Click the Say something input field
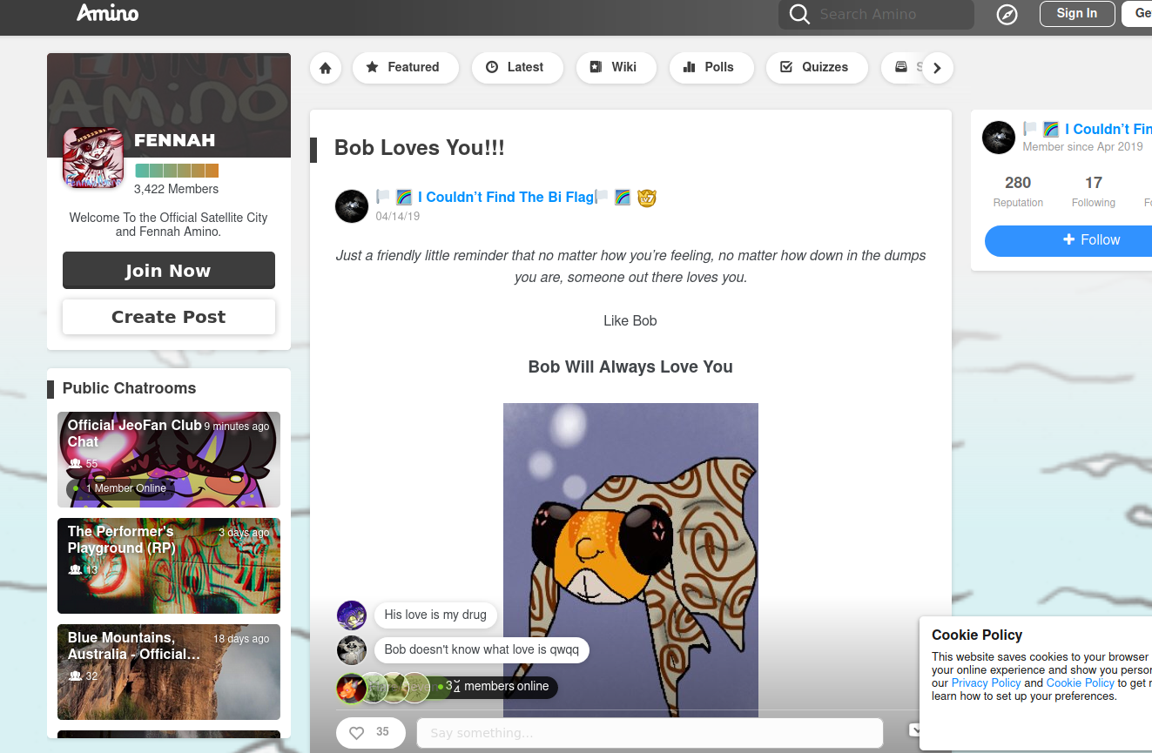Screen dimensions: 1152x753 650,733
